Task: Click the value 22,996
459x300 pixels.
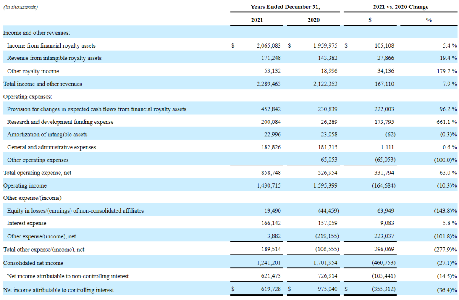Action: tap(272, 135)
